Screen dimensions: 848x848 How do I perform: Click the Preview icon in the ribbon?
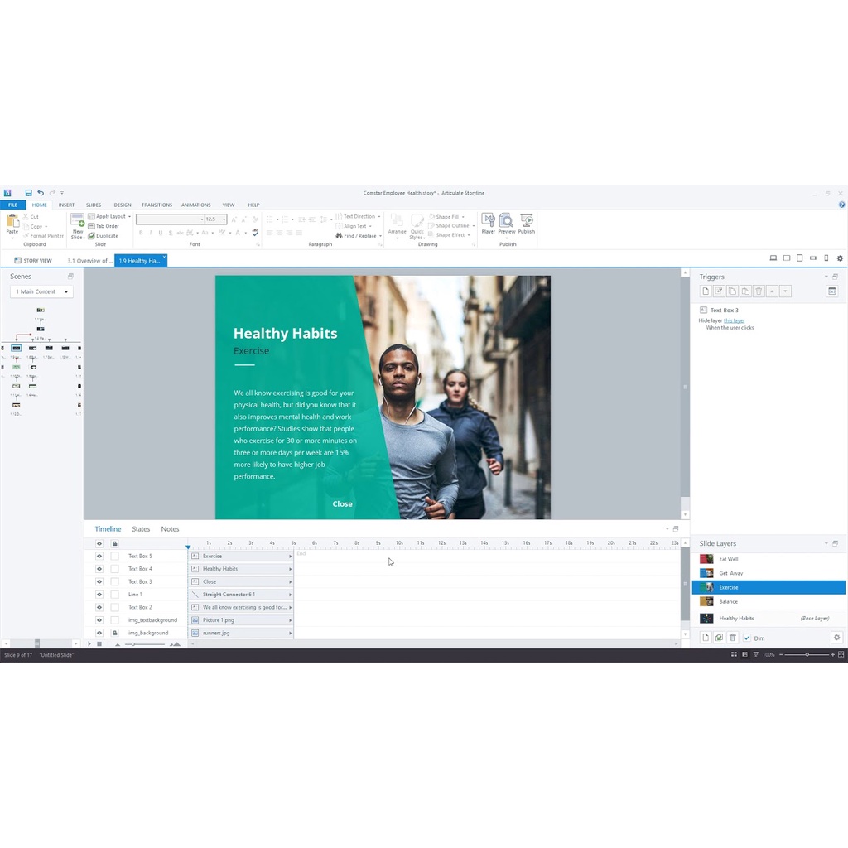click(507, 221)
